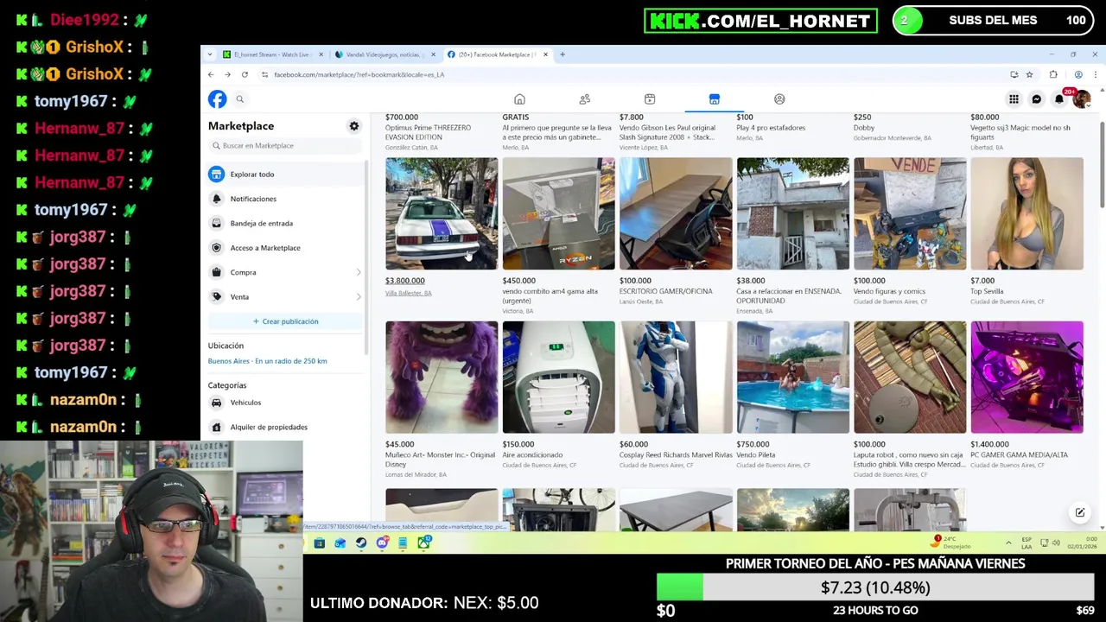Open the Facebook search magnifier icon
Viewport: 1106px width, 622px height.
point(240,99)
